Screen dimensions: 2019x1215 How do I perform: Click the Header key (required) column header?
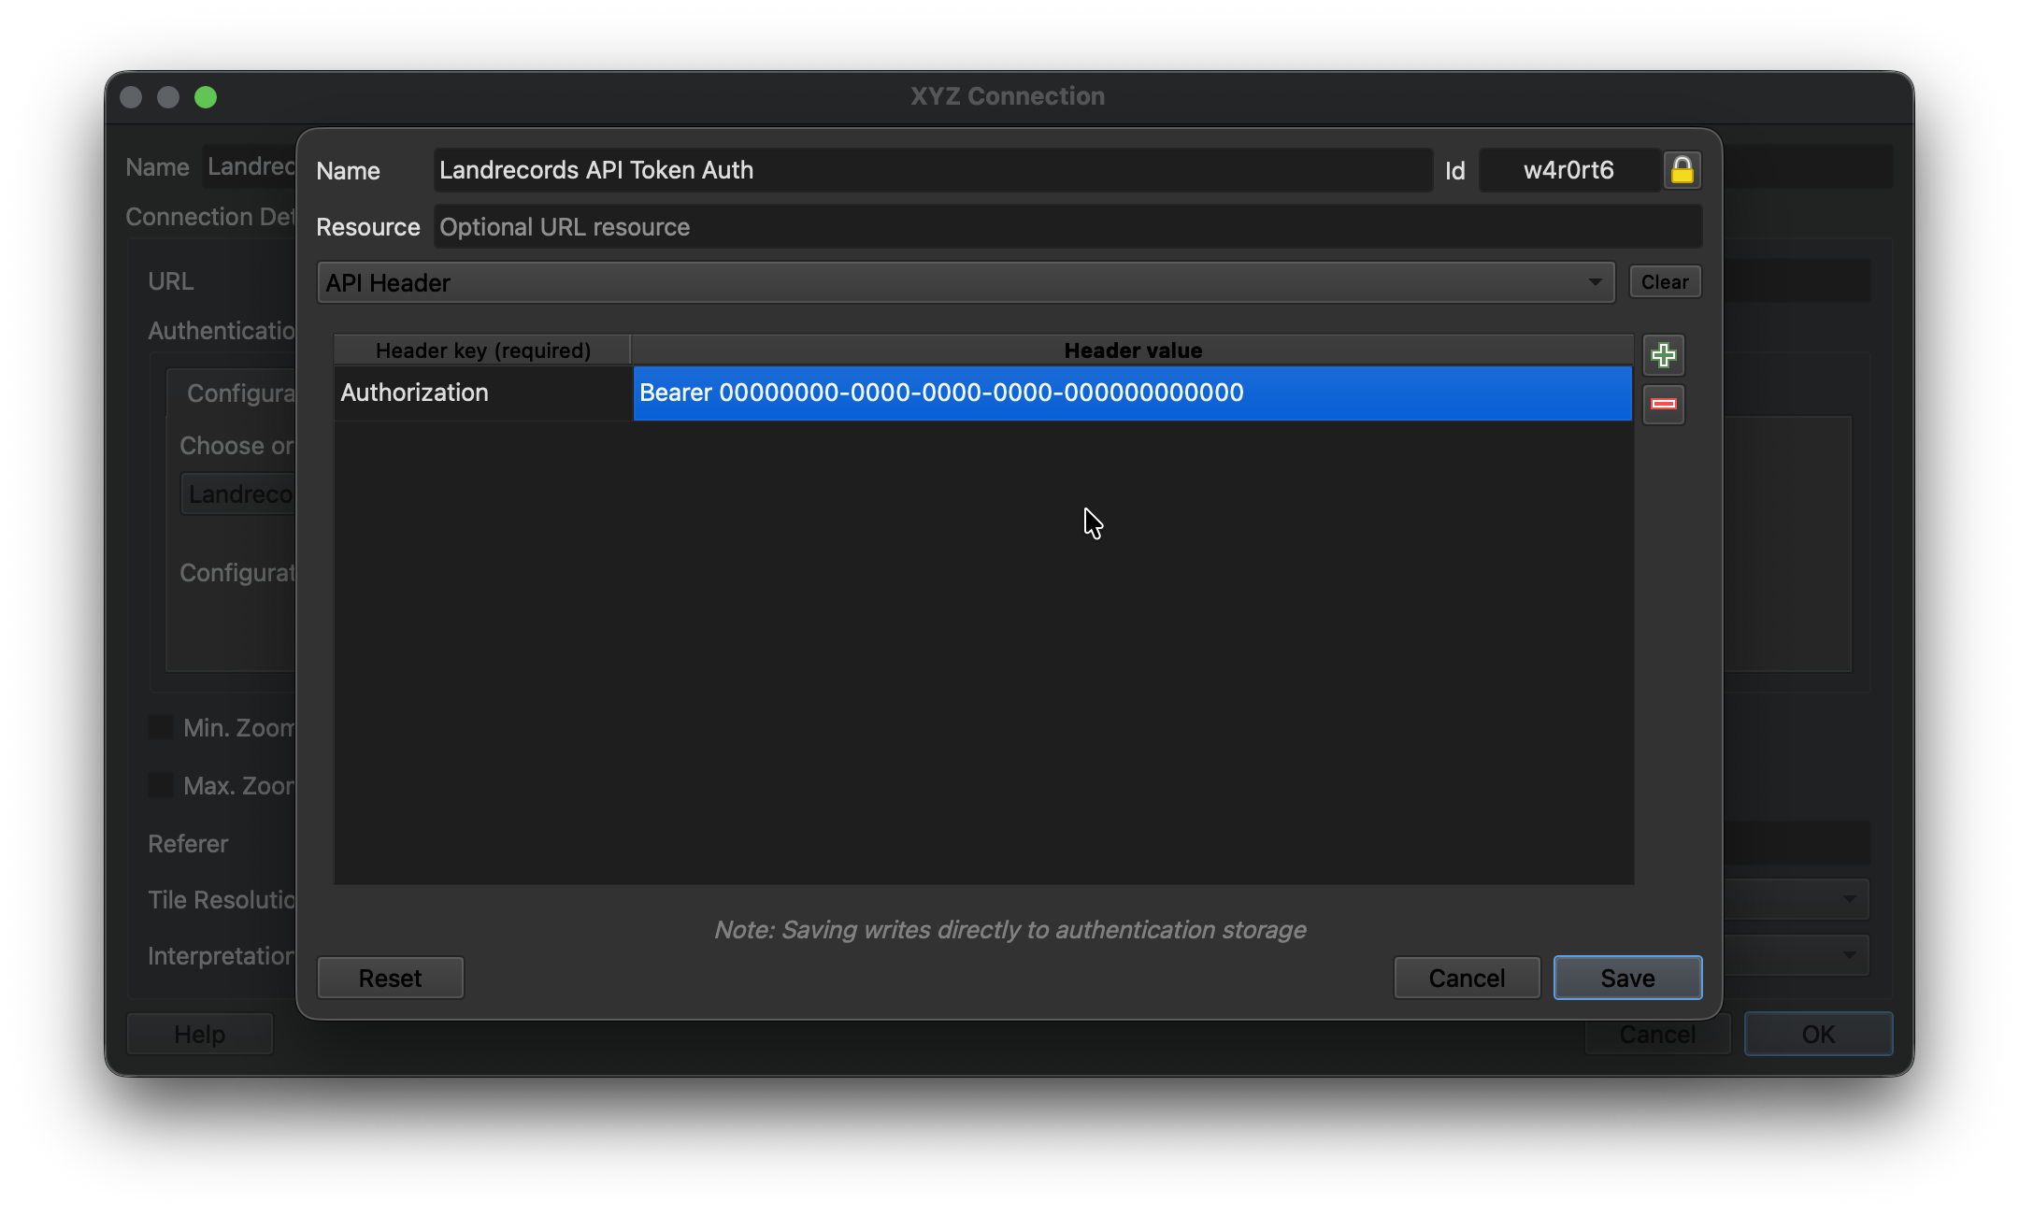coord(482,350)
